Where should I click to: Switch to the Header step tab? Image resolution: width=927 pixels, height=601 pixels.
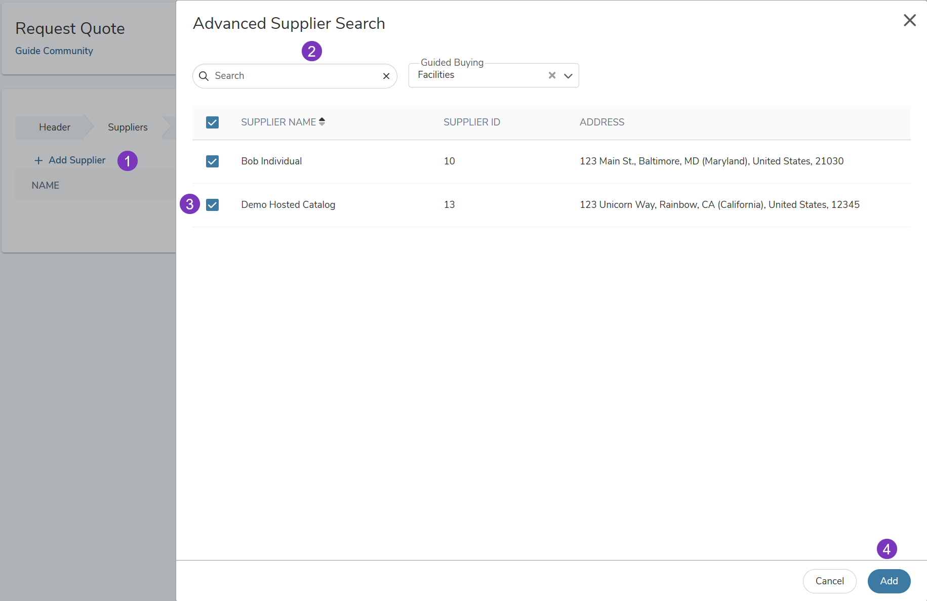coord(55,127)
